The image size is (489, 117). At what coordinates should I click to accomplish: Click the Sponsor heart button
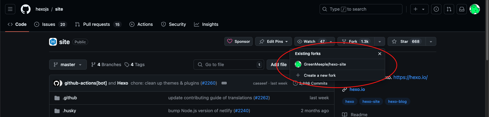click(238, 42)
